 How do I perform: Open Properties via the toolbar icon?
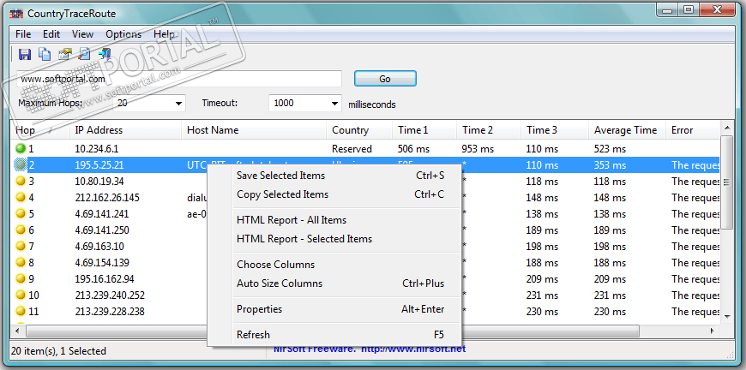point(64,54)
